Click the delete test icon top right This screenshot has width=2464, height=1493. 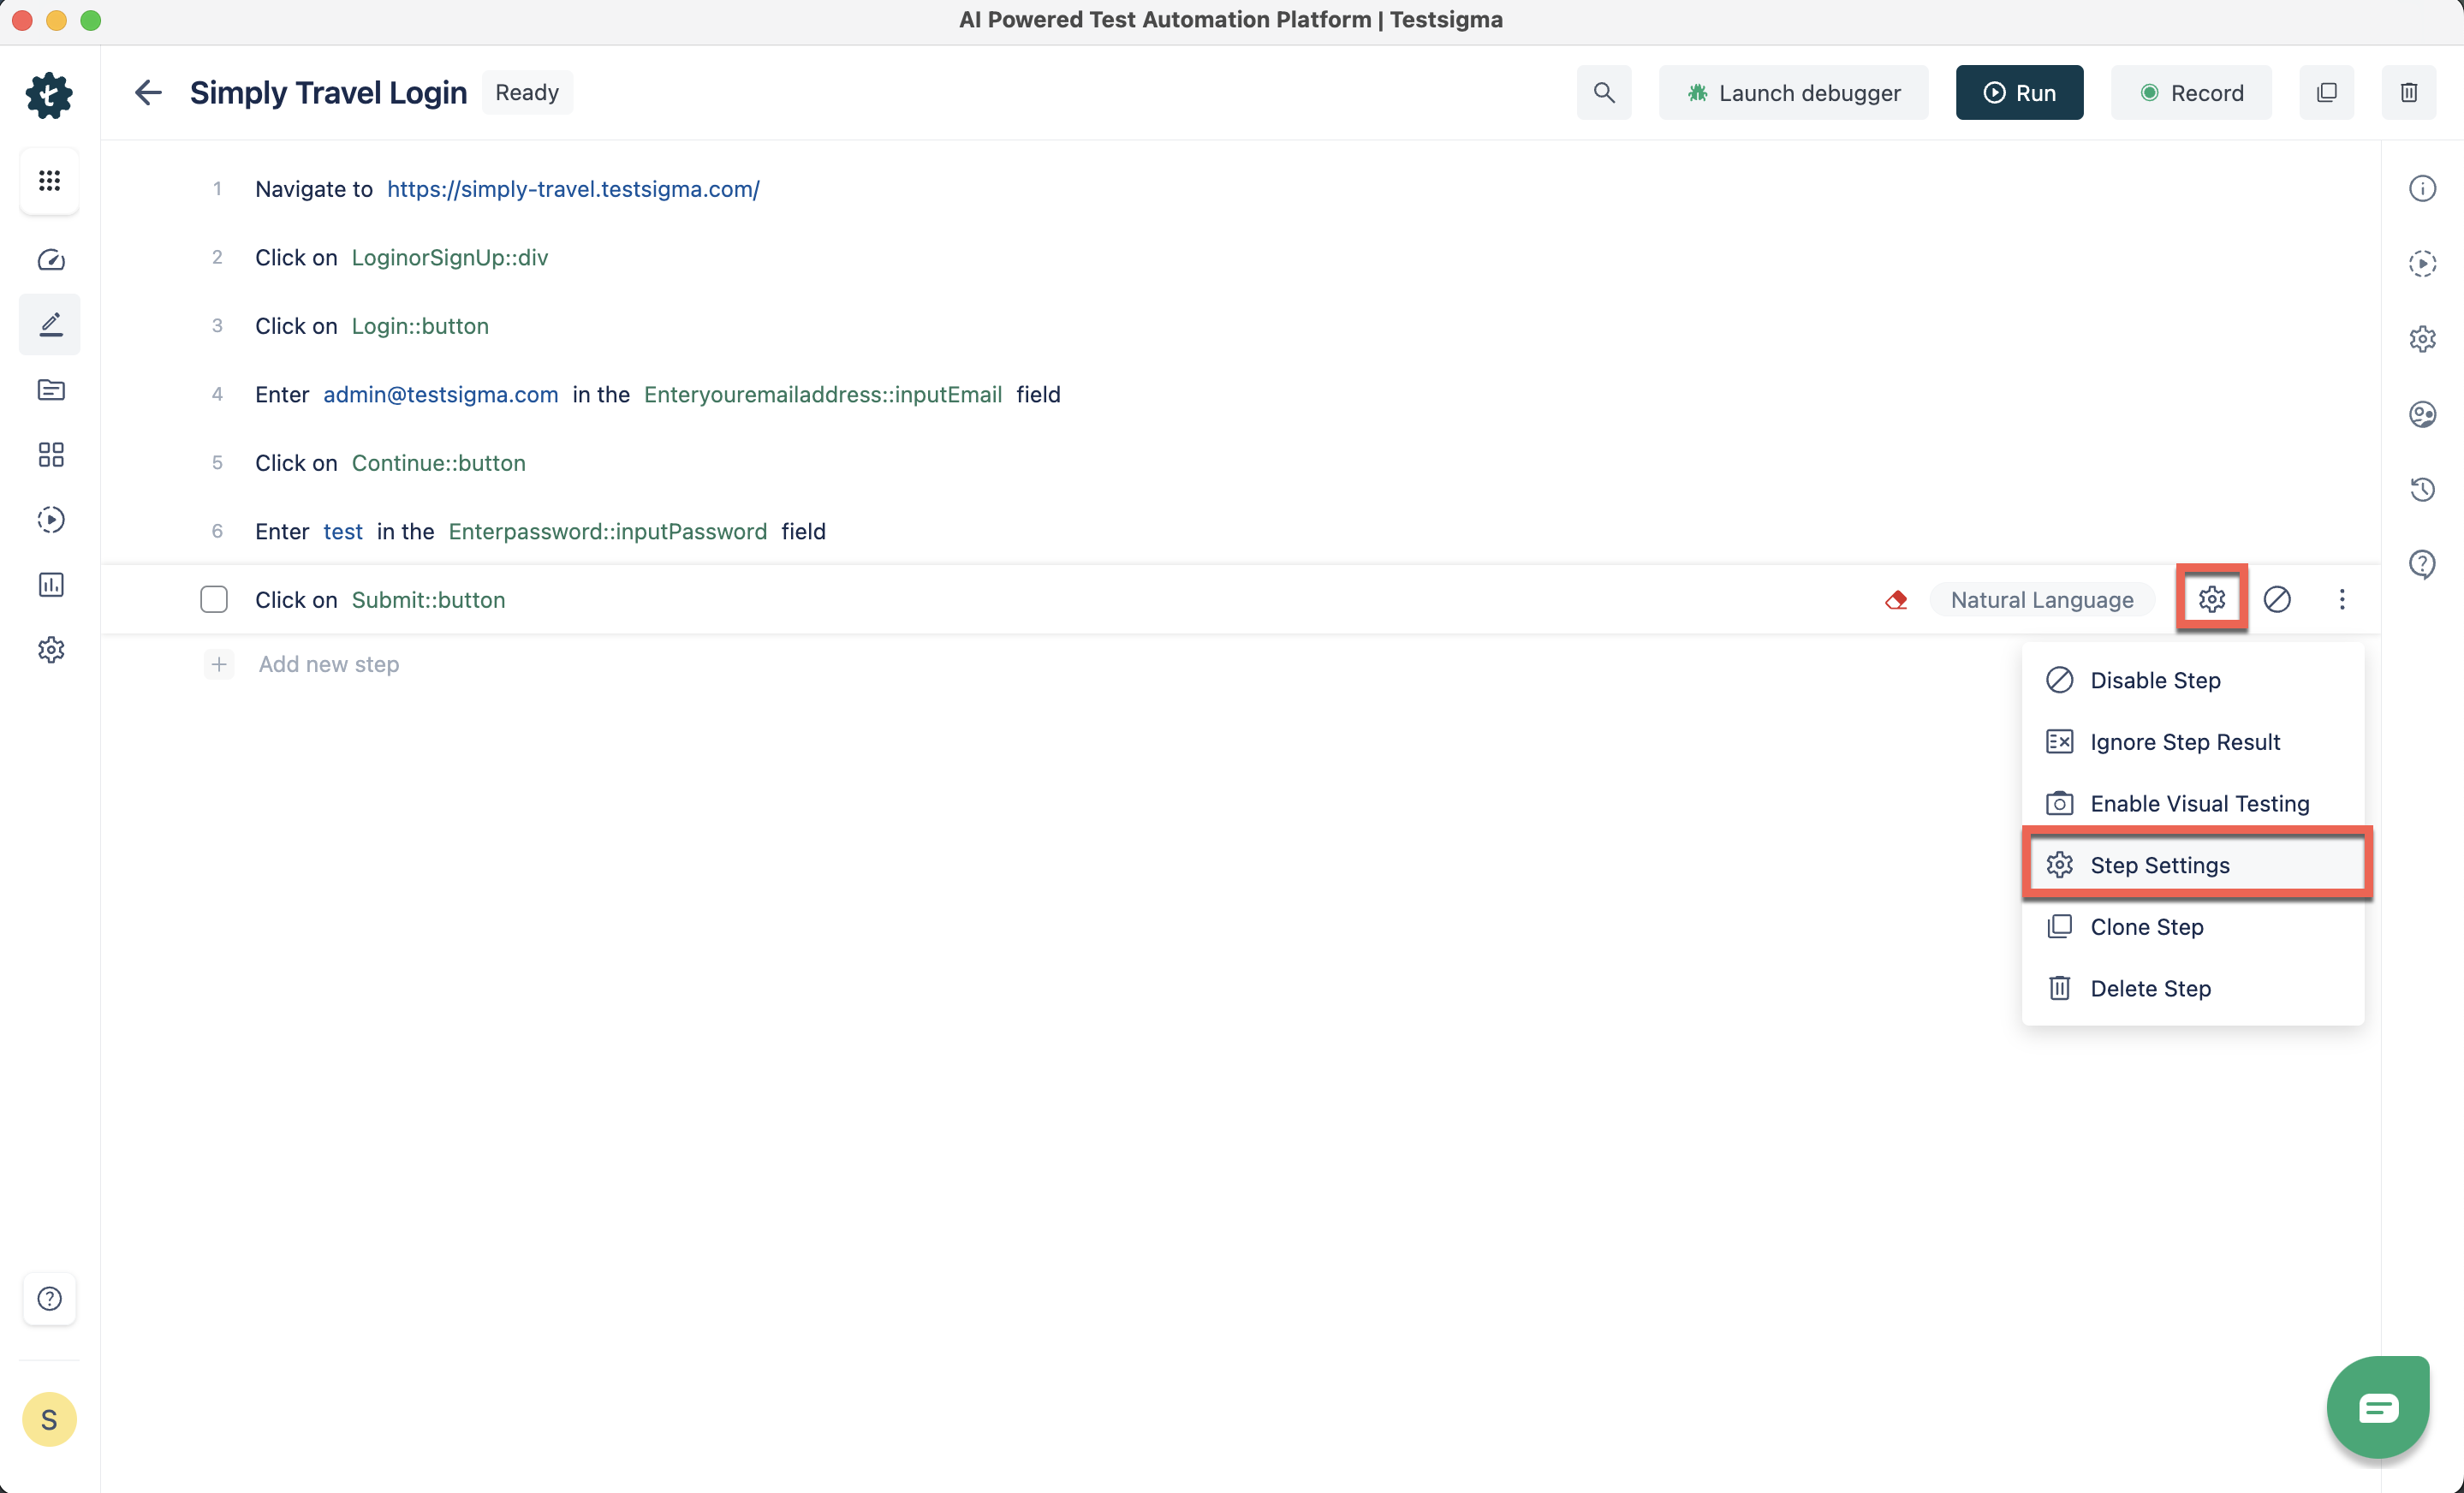(2409, 92)
